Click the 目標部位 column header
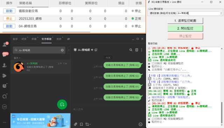The height and width of the screenshot is (128, 224). tap(65, 3)
